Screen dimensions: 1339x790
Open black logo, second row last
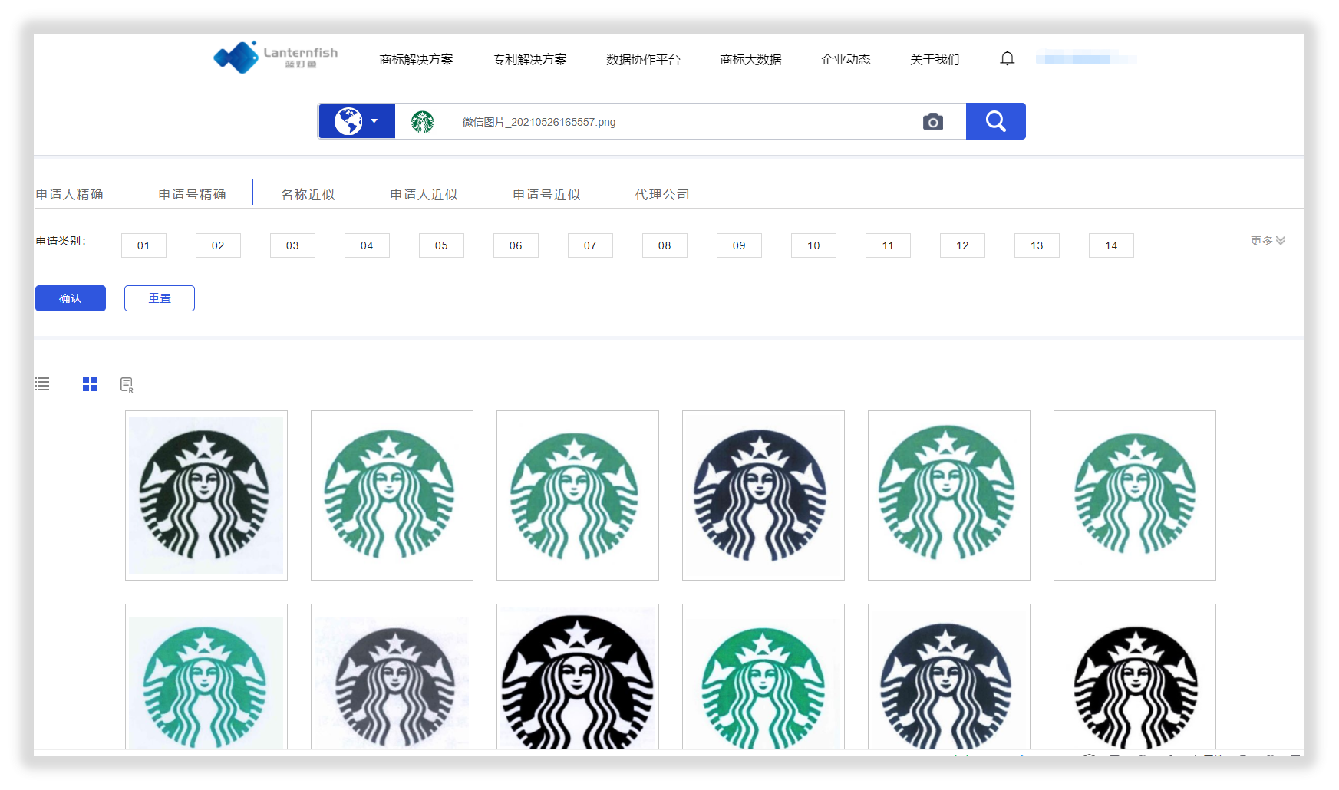click(x=1135, y=676)
